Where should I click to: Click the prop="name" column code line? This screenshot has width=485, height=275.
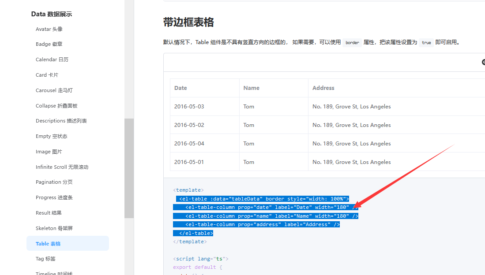click(x=266, y=216)
